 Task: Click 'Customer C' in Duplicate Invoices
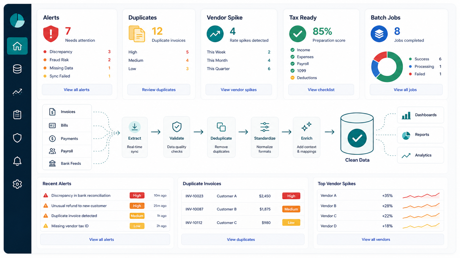[227, 223]
